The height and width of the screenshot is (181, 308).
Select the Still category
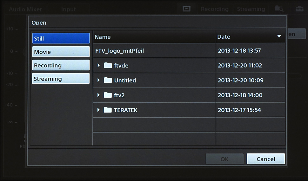coord(61,38)
